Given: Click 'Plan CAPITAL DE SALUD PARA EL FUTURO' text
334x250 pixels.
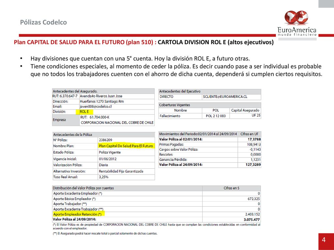Looking at the screenshot, I should (x=69, y=42).
